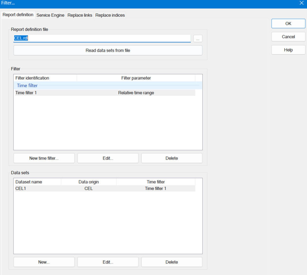Open Help for this dialog
307x275 pixels.
(288, 50)
